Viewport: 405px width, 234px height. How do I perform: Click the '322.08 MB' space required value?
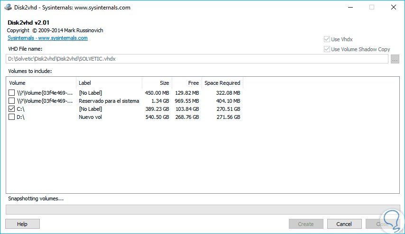click(x=228, y=93)
